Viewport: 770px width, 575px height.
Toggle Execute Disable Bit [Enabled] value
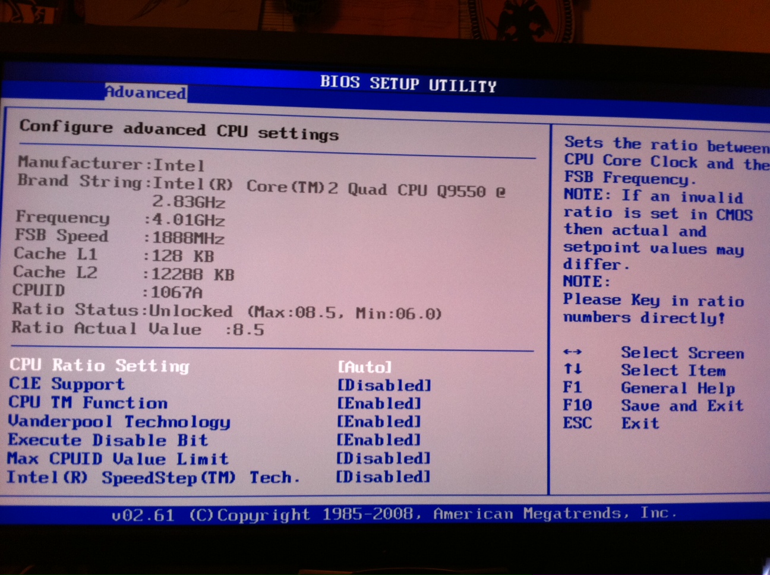pyautogui.click(x=378, y=440)
